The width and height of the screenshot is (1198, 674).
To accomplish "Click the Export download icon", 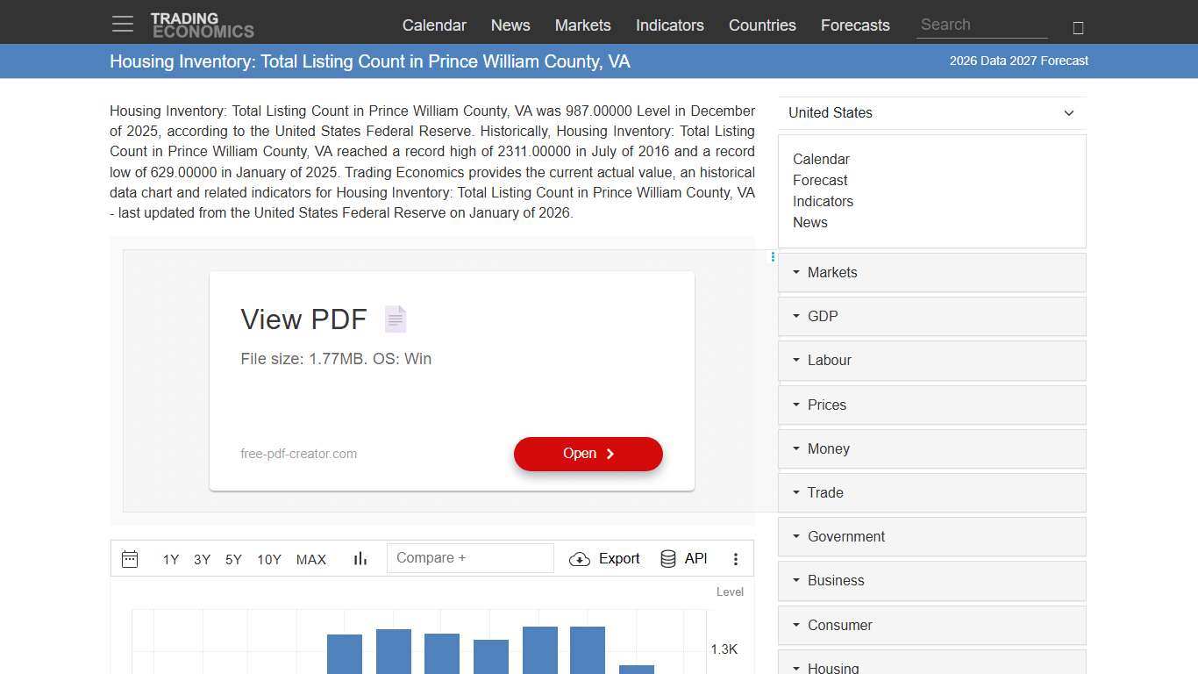I will [580, 559].
